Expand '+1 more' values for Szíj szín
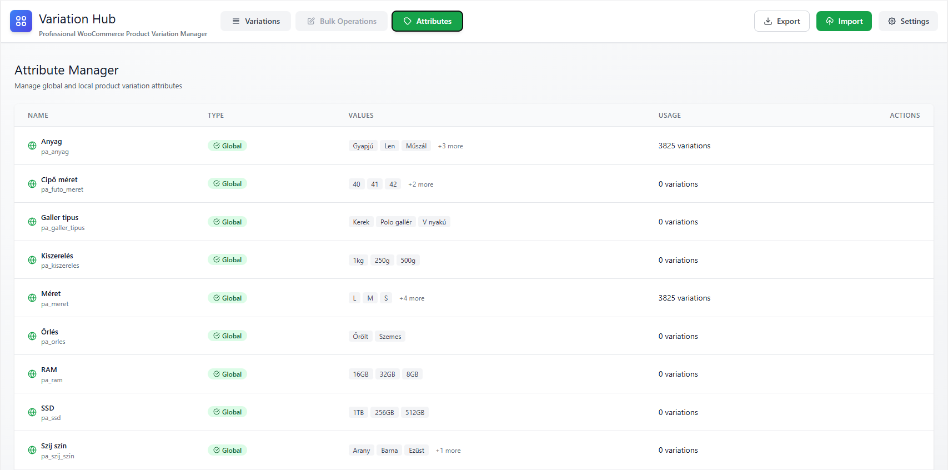 pyautogui.click(x=448, y=451)
